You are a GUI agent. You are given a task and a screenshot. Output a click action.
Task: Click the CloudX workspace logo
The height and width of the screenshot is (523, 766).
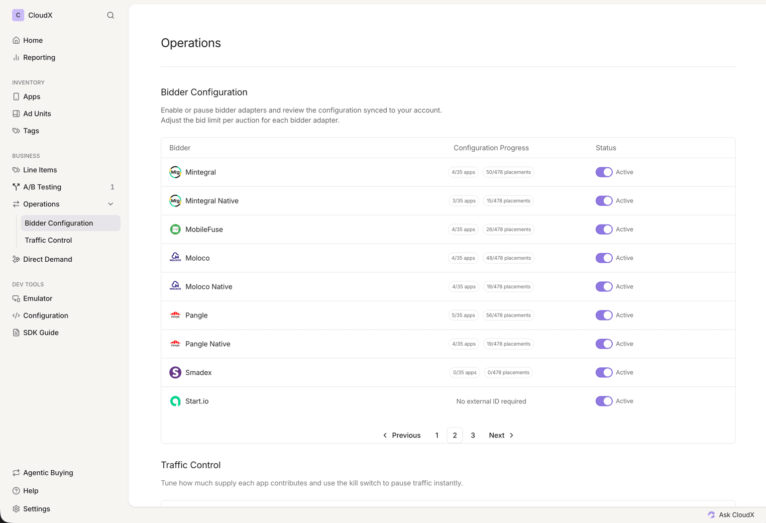coord(18,15)
